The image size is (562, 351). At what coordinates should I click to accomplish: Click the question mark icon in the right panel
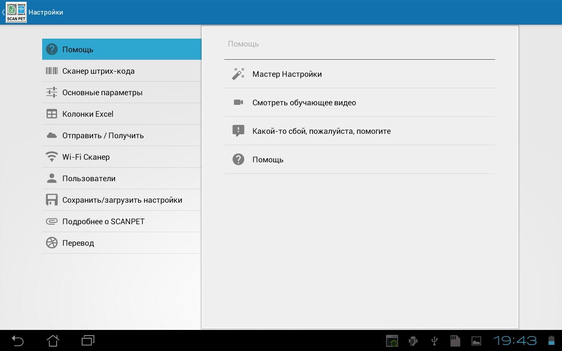click(238, 159)
